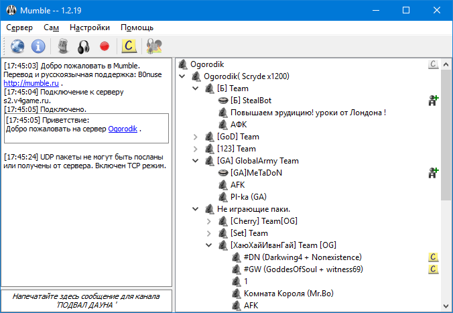Screen dimensions: 453x313
Task: View comment icon on #GW channel
Action: tap(434, 269)
